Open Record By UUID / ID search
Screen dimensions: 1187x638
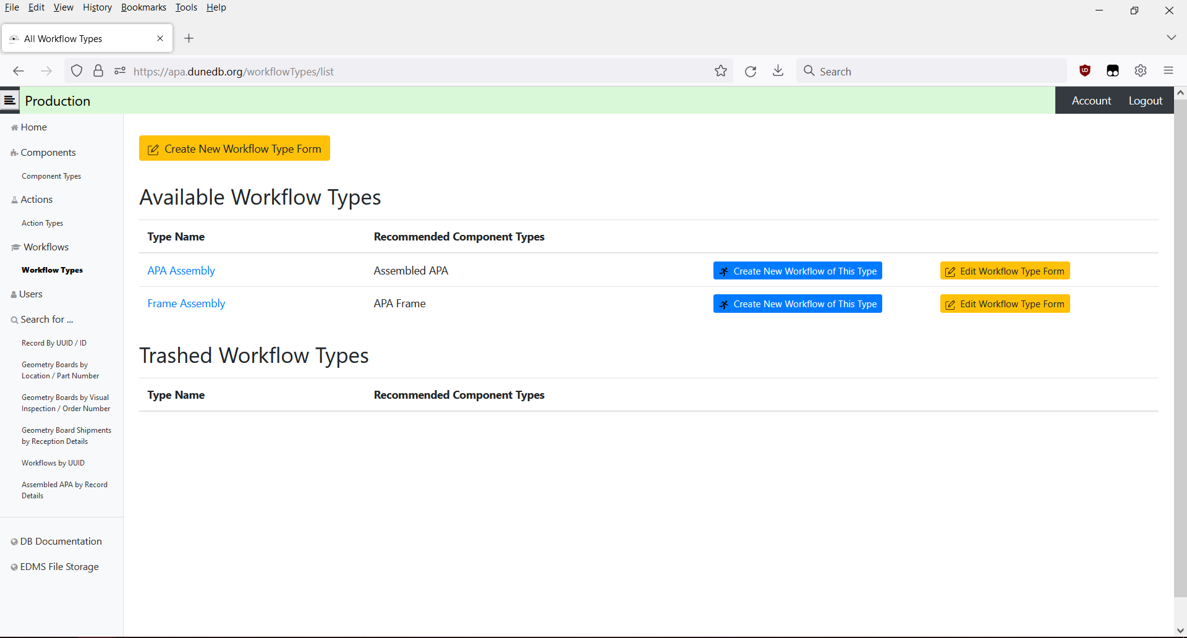click(x=54, y=343)
